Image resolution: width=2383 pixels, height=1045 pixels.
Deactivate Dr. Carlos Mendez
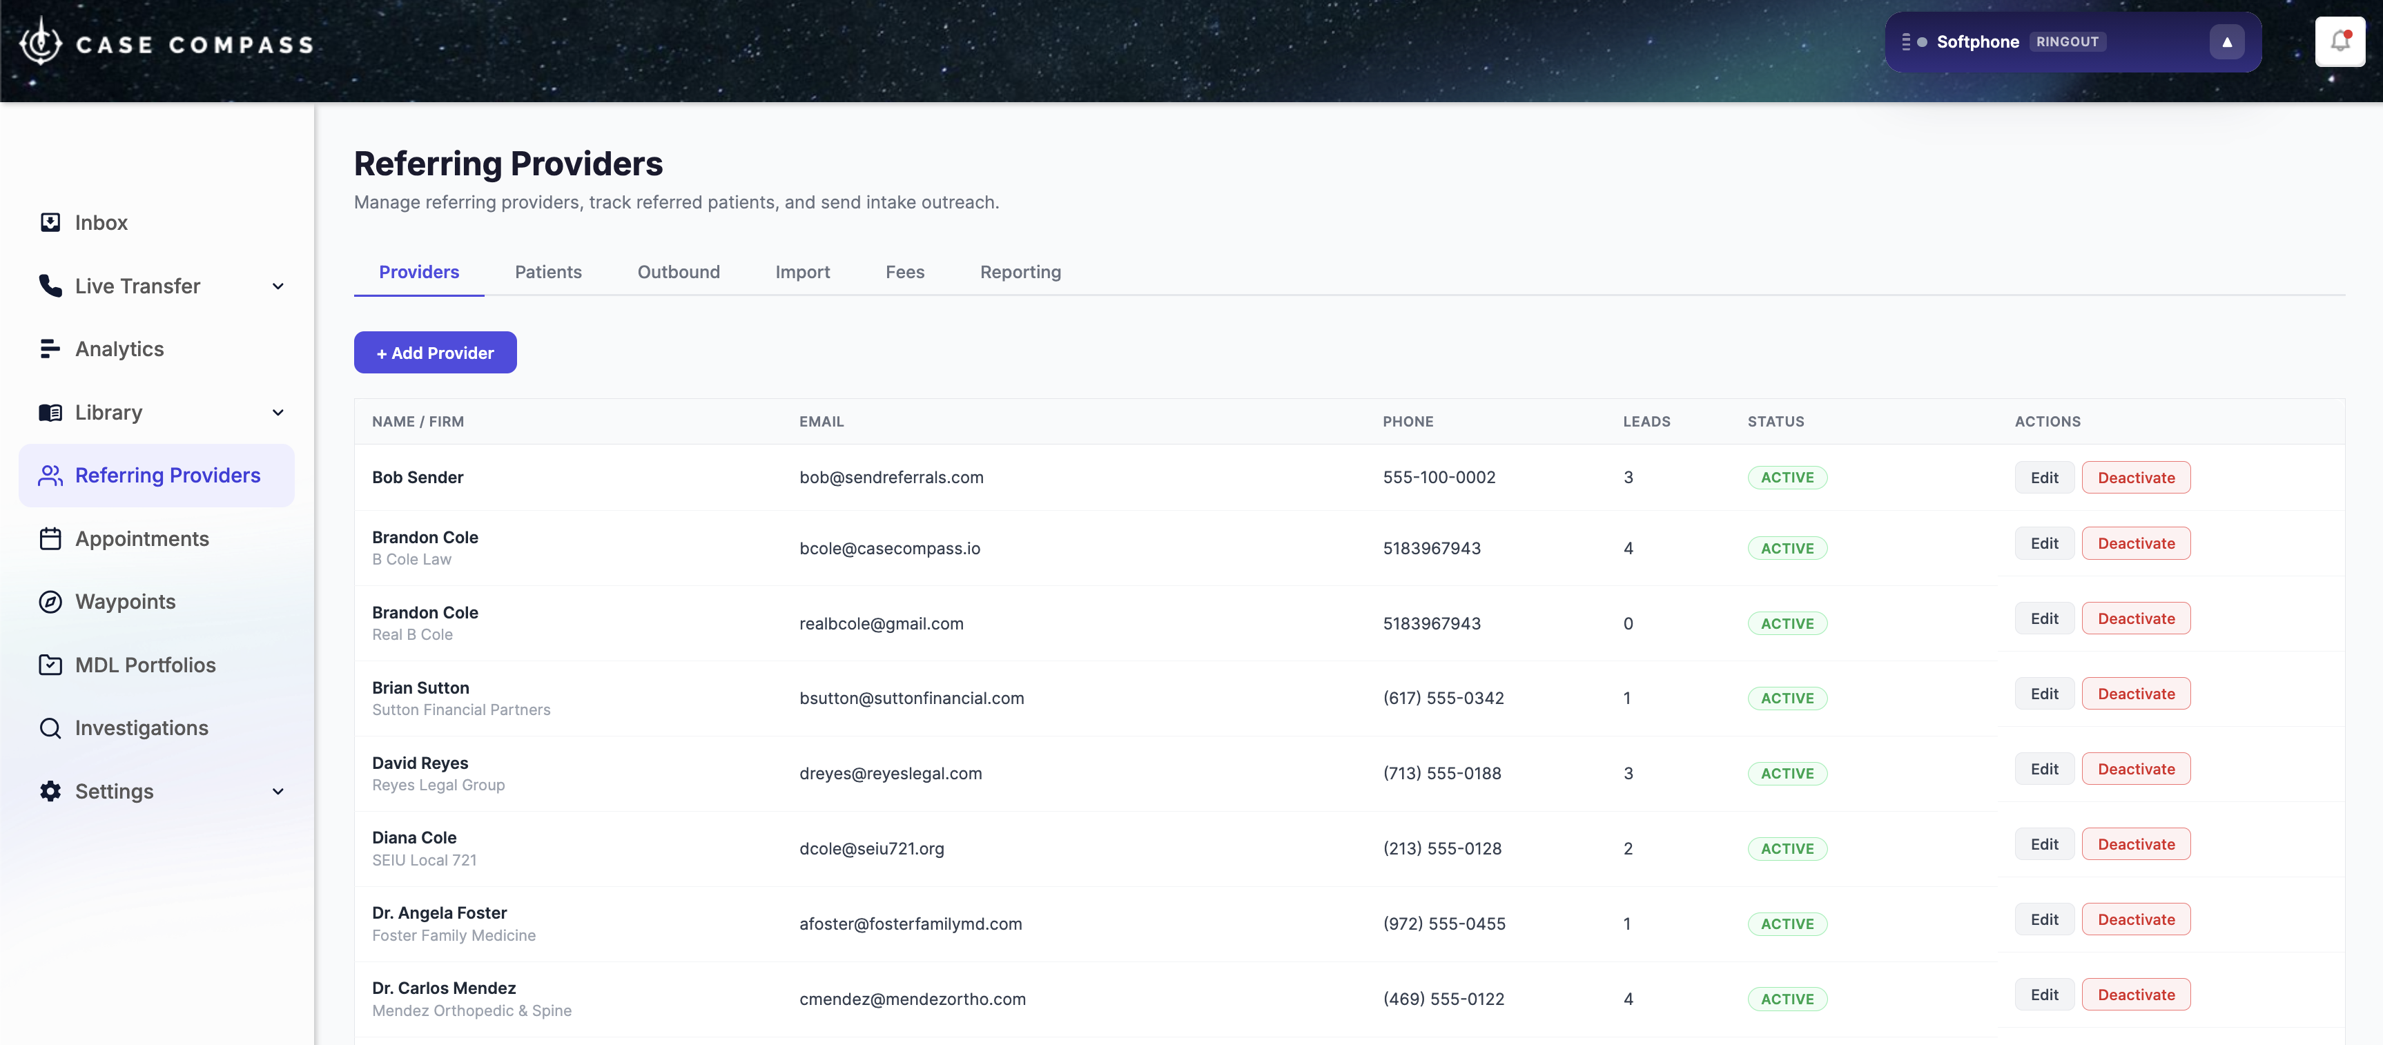[2135, 994]
